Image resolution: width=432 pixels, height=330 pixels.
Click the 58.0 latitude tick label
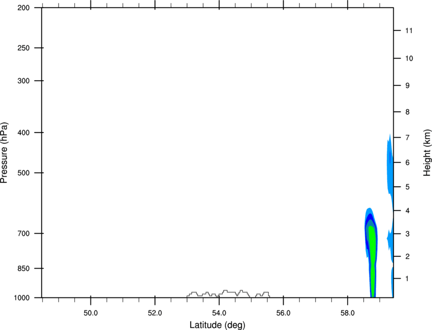pyautogui.click(x=348, y=313)
